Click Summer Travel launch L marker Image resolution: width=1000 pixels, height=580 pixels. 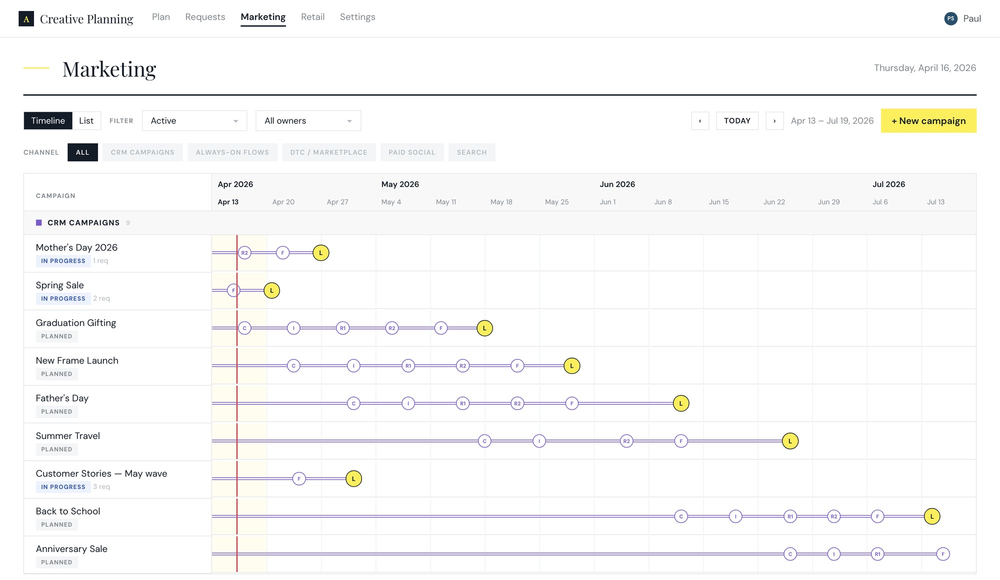pos(790,441)
